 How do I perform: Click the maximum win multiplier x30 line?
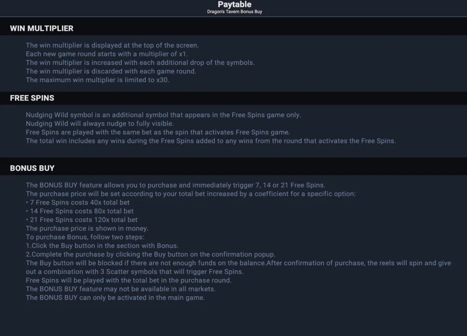(98, 80)
